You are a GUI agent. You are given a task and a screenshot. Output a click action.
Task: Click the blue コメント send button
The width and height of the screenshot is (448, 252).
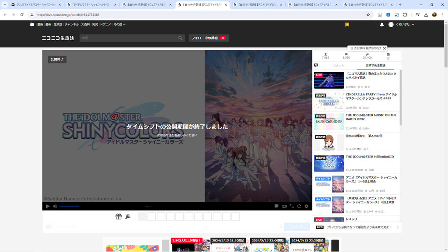click(297, 227)
